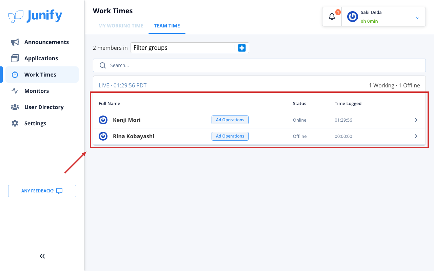Open Monitors pulse icon
This screenshot has width=434, height=271.
tap(15, 91)
